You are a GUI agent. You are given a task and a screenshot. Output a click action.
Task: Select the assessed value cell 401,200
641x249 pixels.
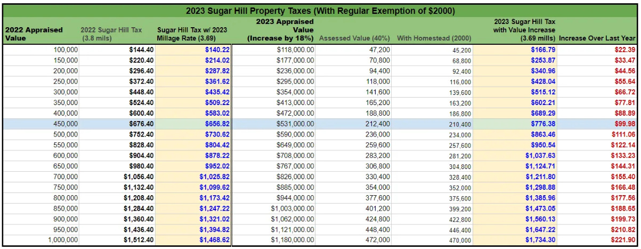pyautogui.click(x=354, y=208)
